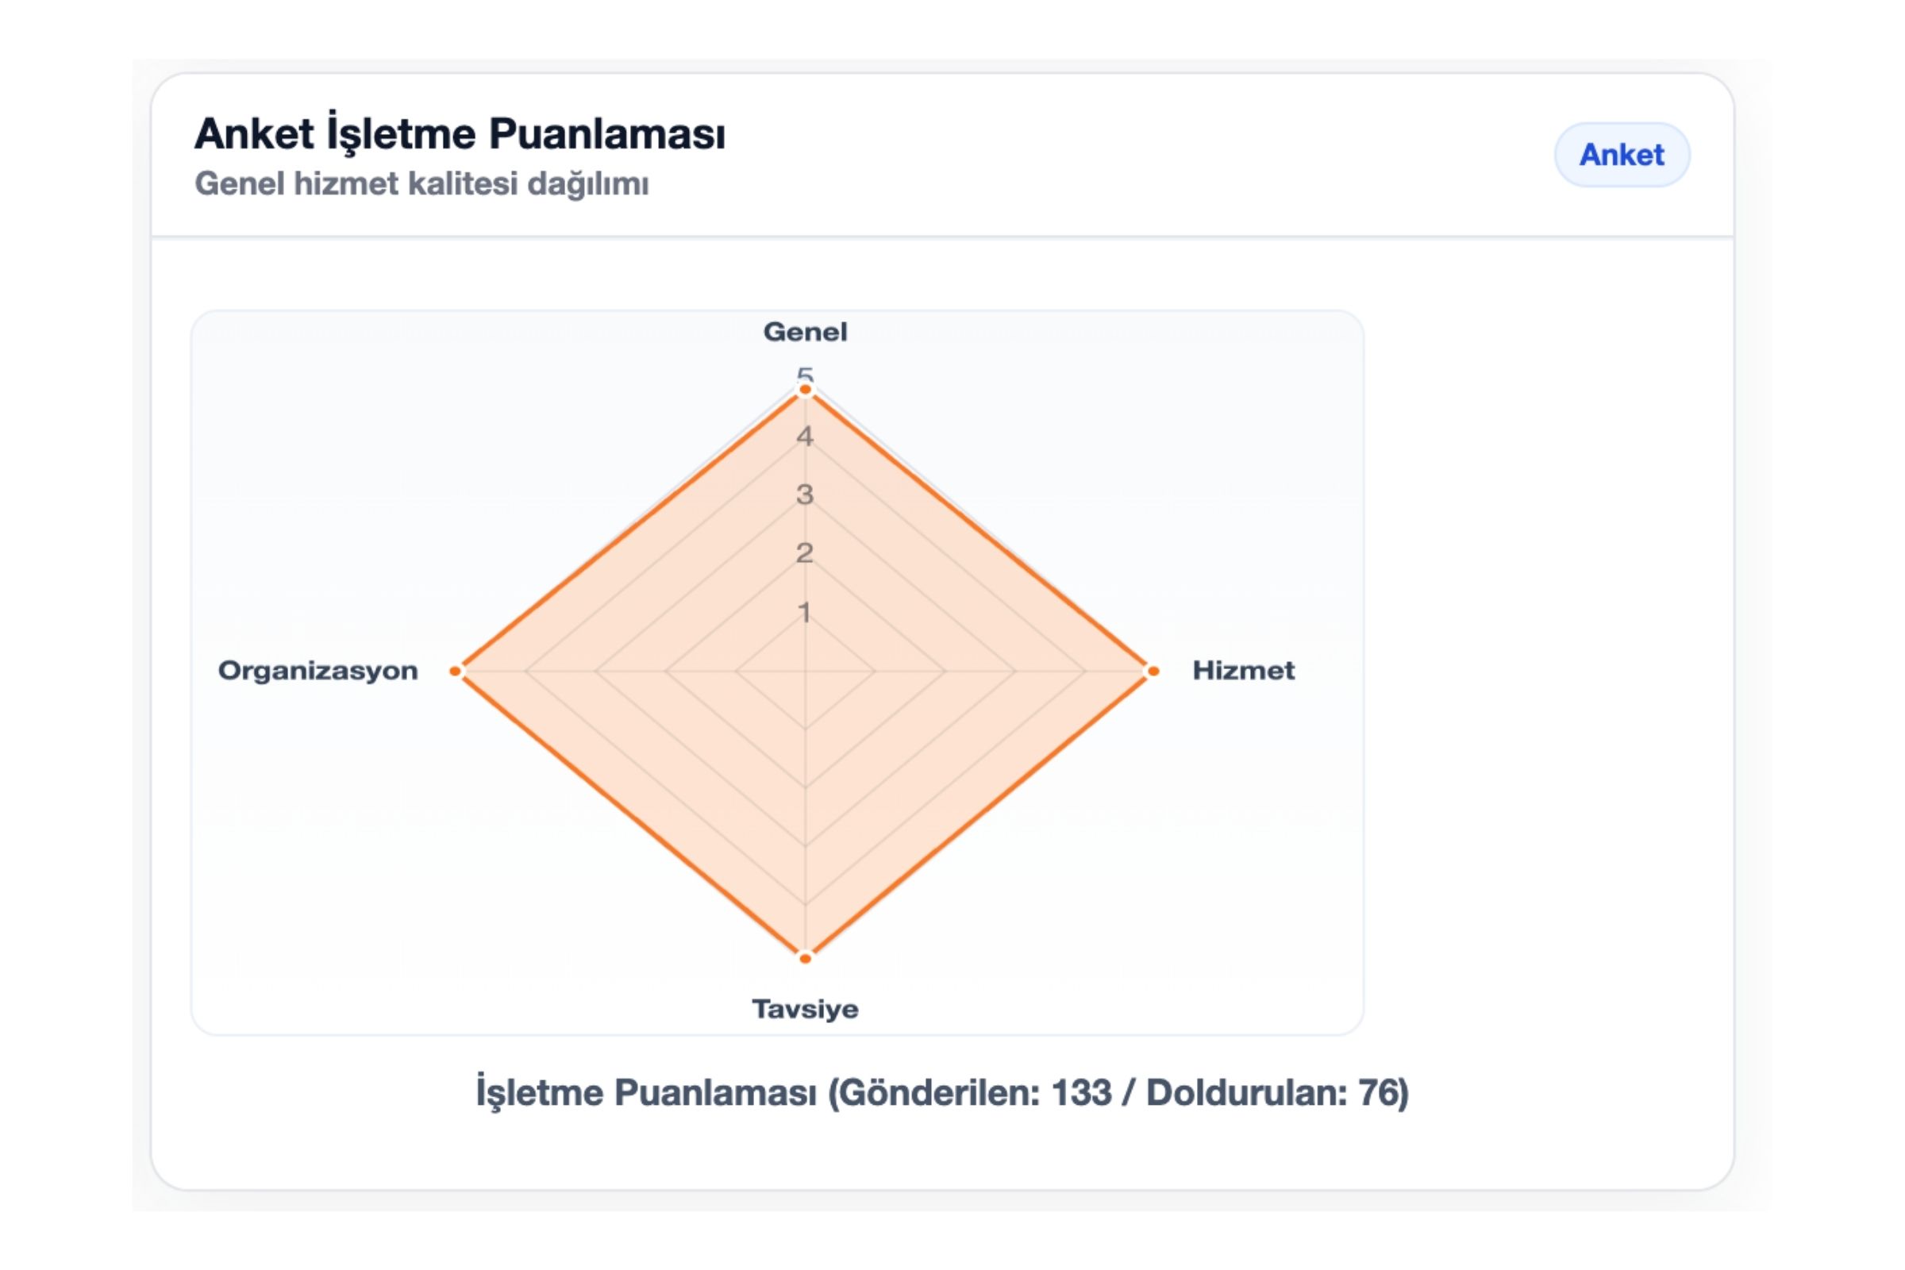This screenshot has height=1270, width=1905.
Task: Click the Genel hizmet kalitesi dağılımı subtitle
Action: [421, 184]
